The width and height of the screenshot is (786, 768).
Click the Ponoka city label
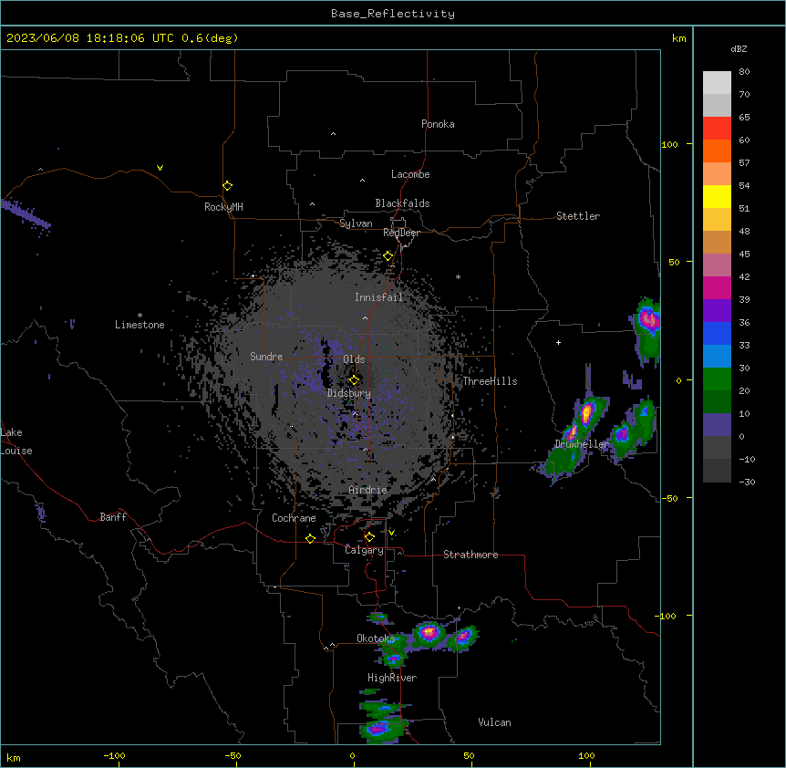point(438,124)
